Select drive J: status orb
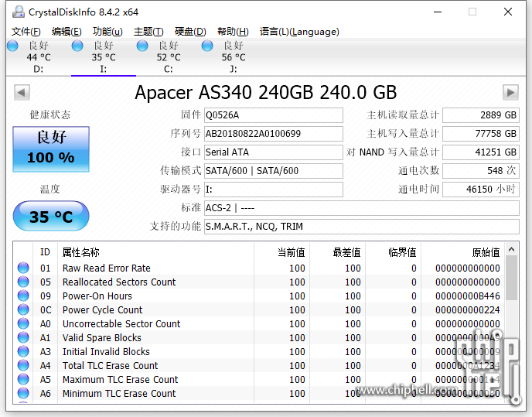This screenshot has width=532, height=417. point(207,46)
